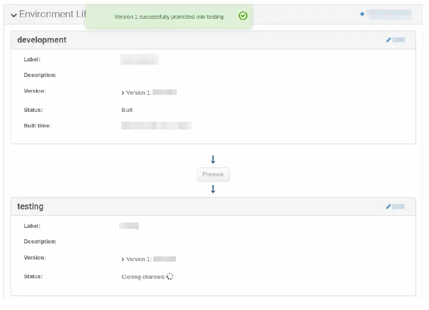Click the cloning channels spinner icon
The height and width of the screenshot is (310, 429).
pos(170,277)
